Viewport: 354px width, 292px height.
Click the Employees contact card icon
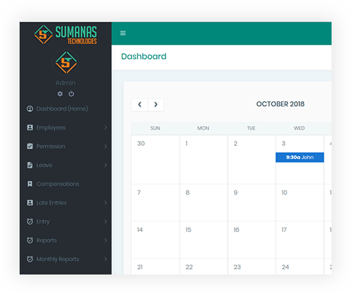pos(30,127)
